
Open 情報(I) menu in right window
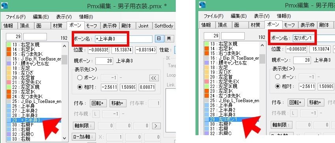click(284, 16)
